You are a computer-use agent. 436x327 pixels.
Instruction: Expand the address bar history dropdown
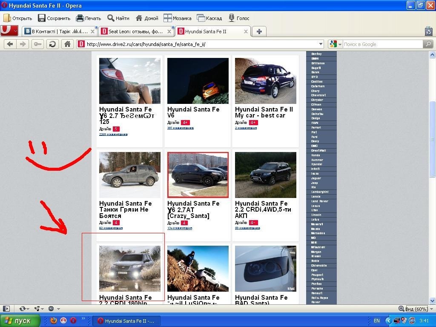point(321,44)
